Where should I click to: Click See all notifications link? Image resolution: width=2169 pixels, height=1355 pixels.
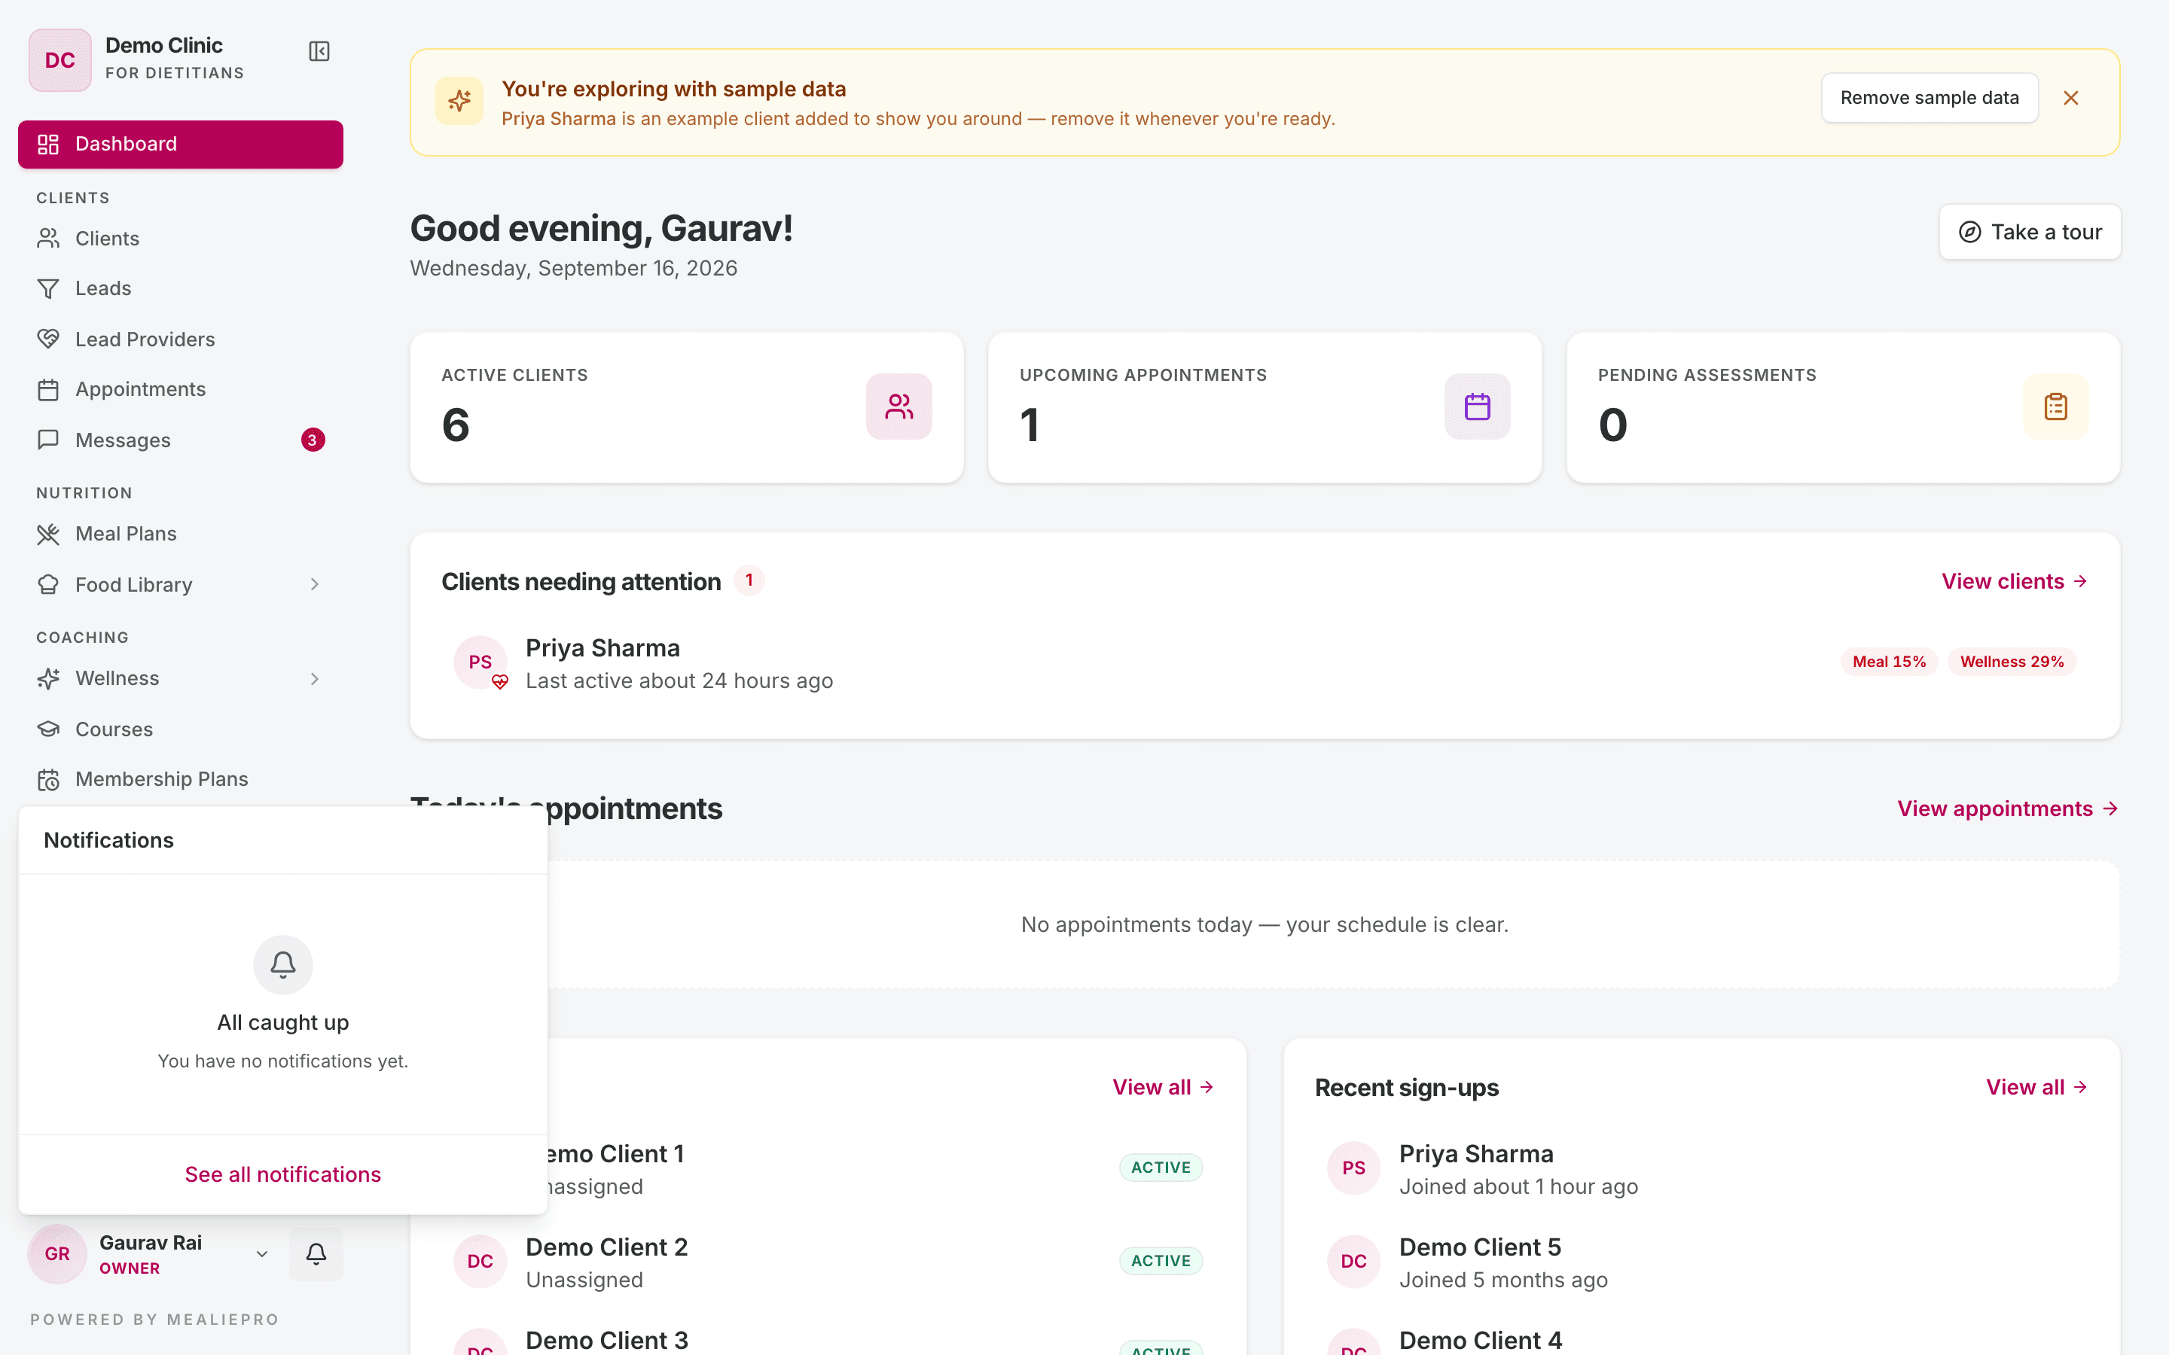282,1175
